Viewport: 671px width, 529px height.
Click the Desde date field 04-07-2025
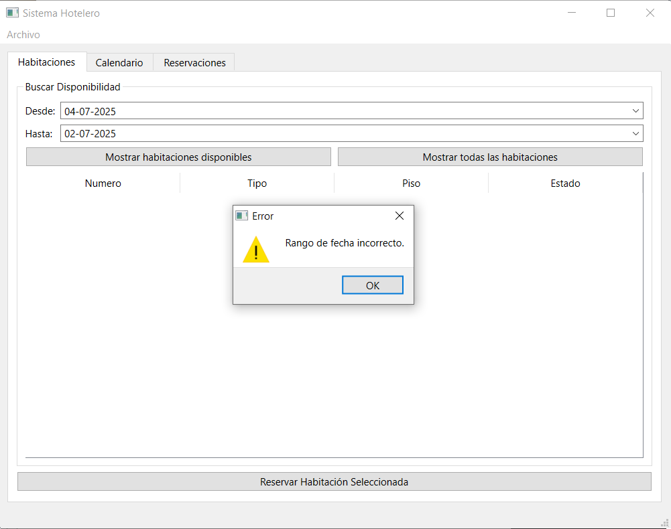[x=352, y=110]
